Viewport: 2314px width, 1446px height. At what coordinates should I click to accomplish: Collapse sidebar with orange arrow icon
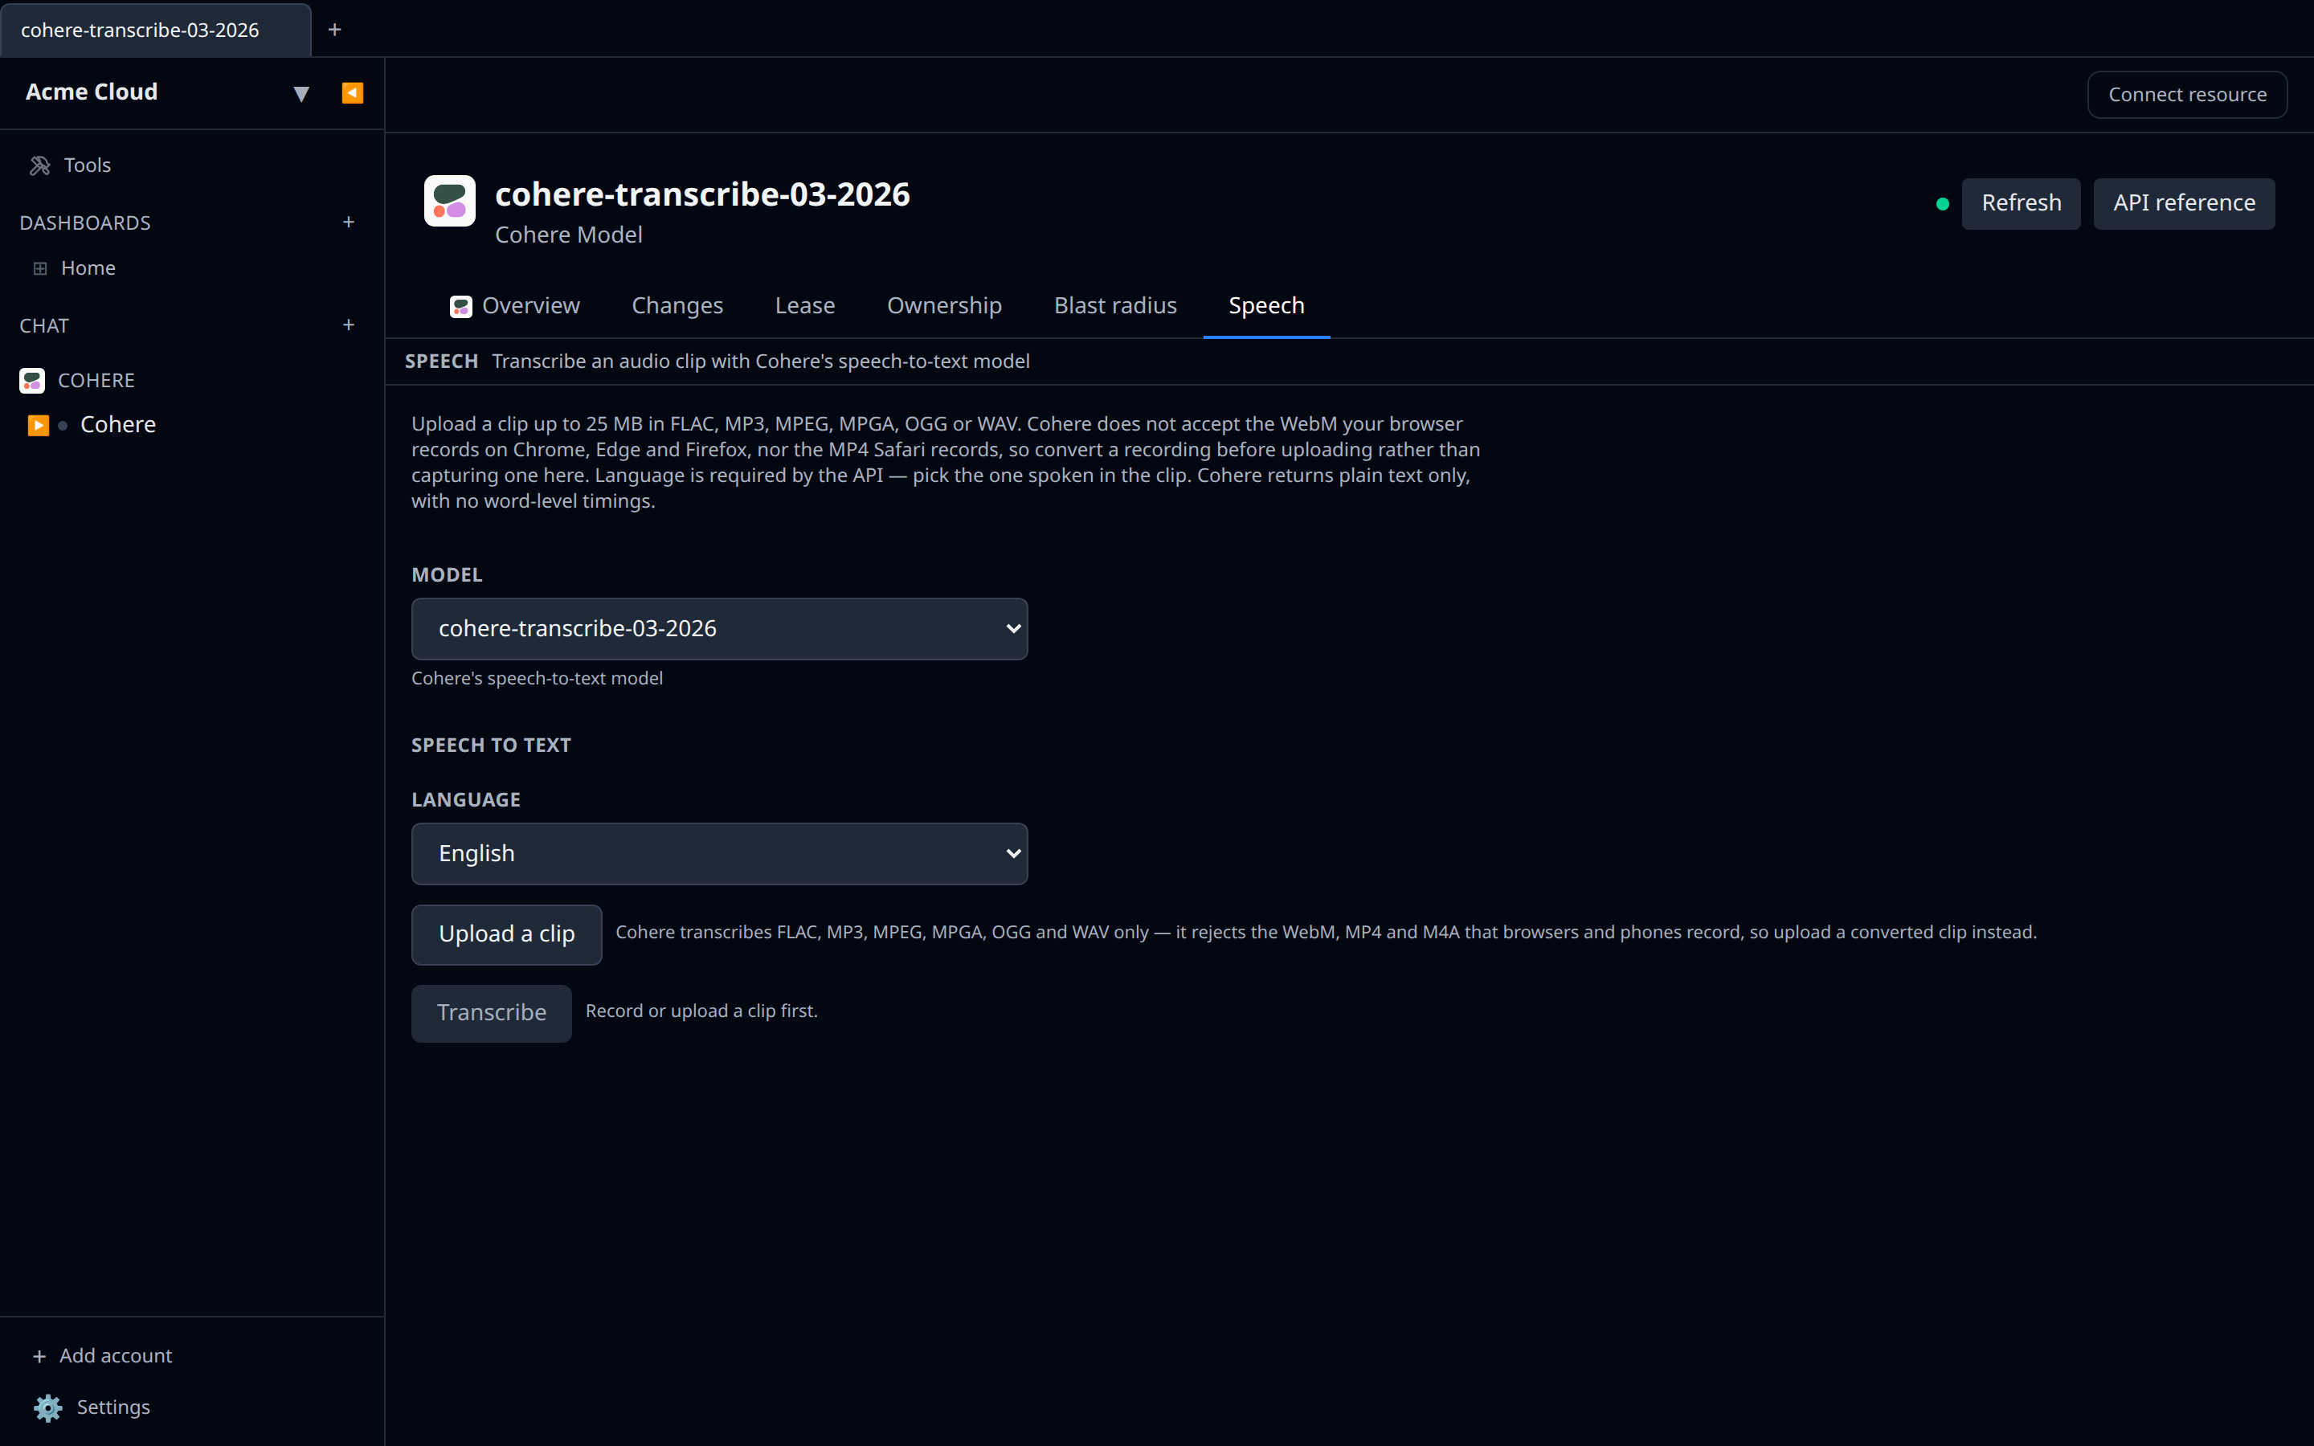[352, 92]
